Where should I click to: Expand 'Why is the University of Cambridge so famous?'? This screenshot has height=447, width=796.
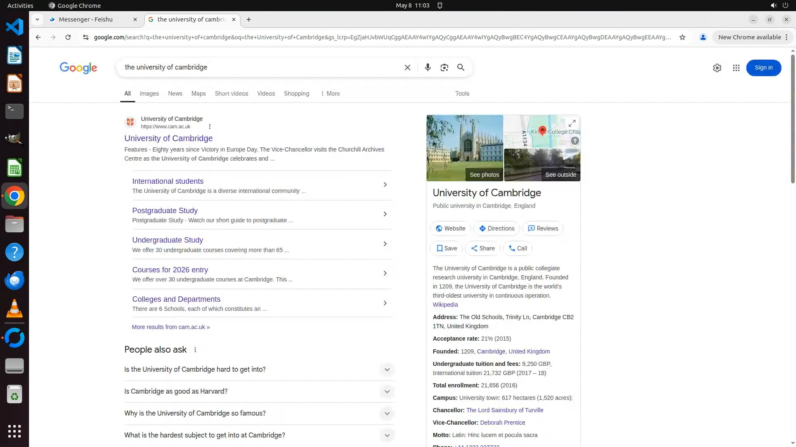(x=386, y=413)
